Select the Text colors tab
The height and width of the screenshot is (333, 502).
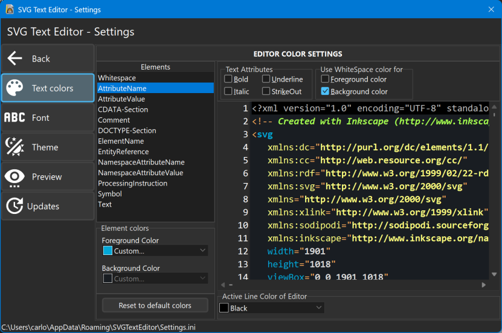[x=48, y=88]
